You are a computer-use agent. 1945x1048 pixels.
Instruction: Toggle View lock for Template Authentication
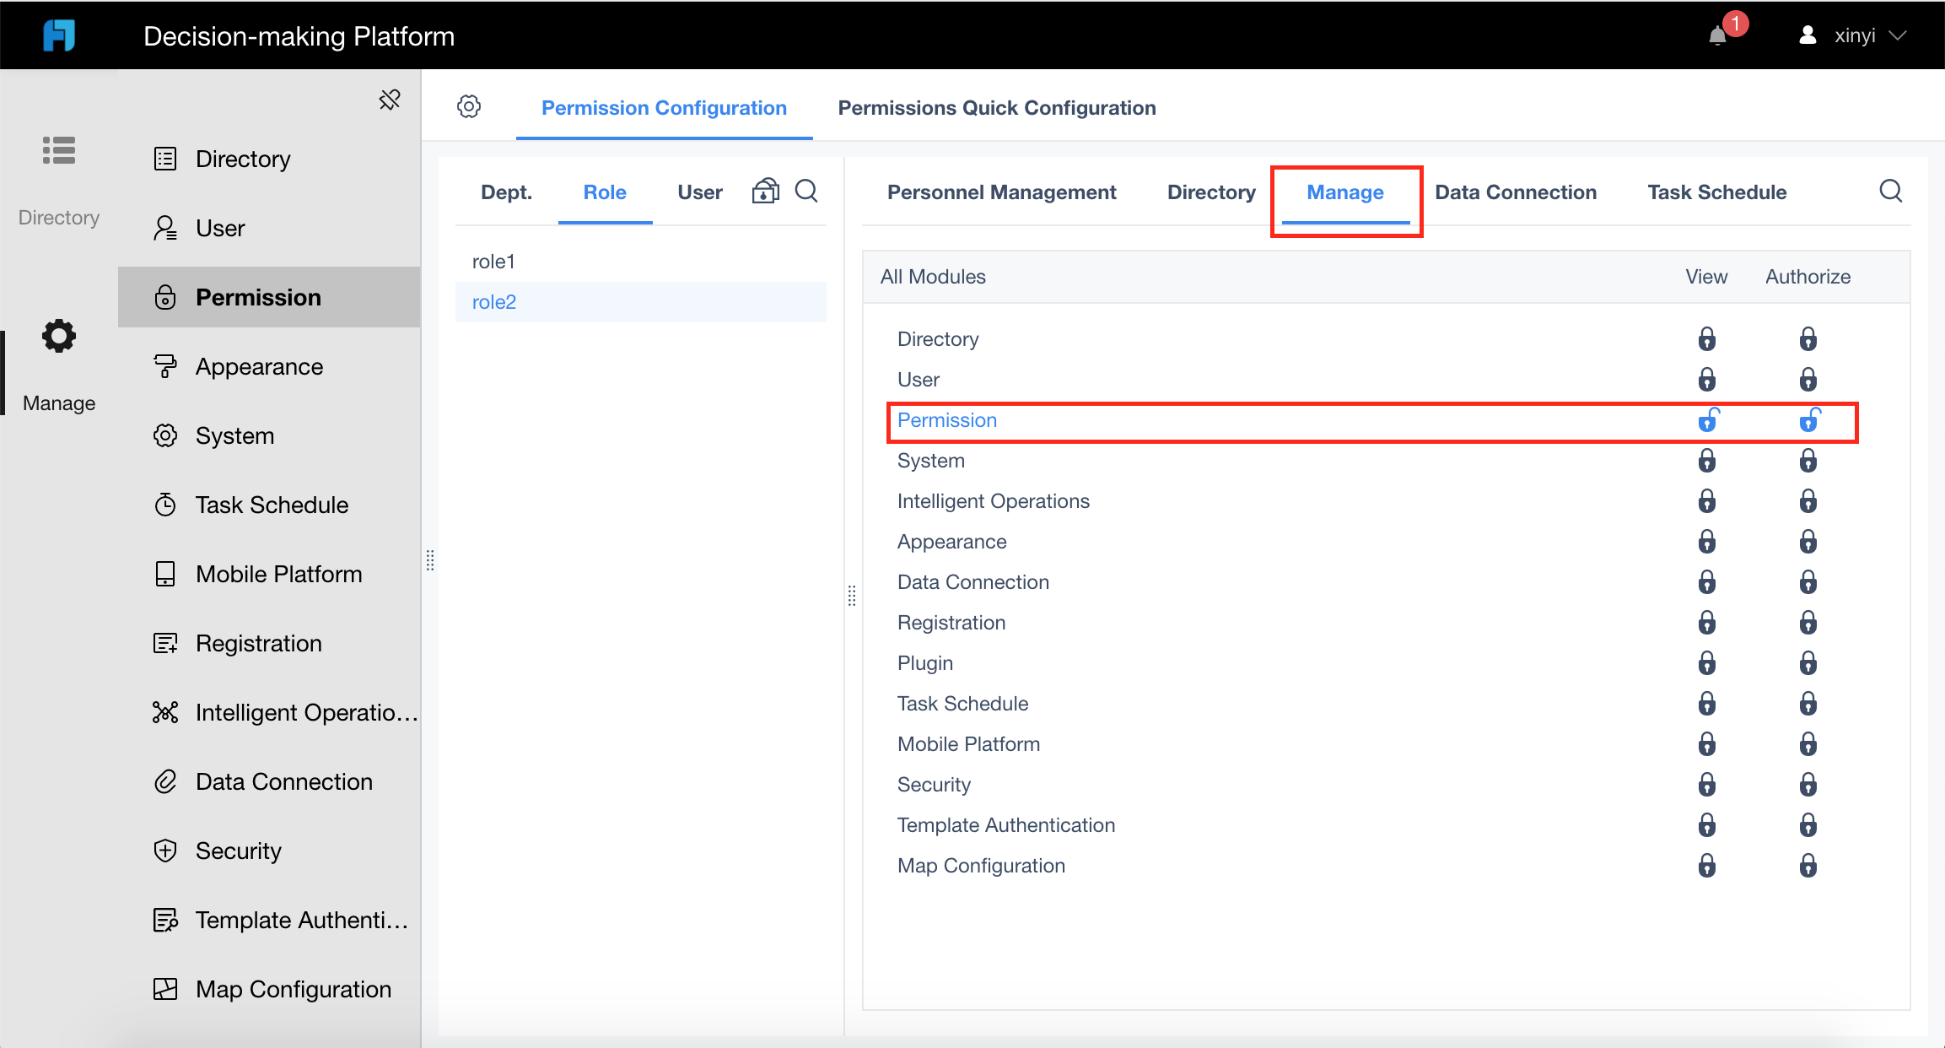coord(1707,825)
